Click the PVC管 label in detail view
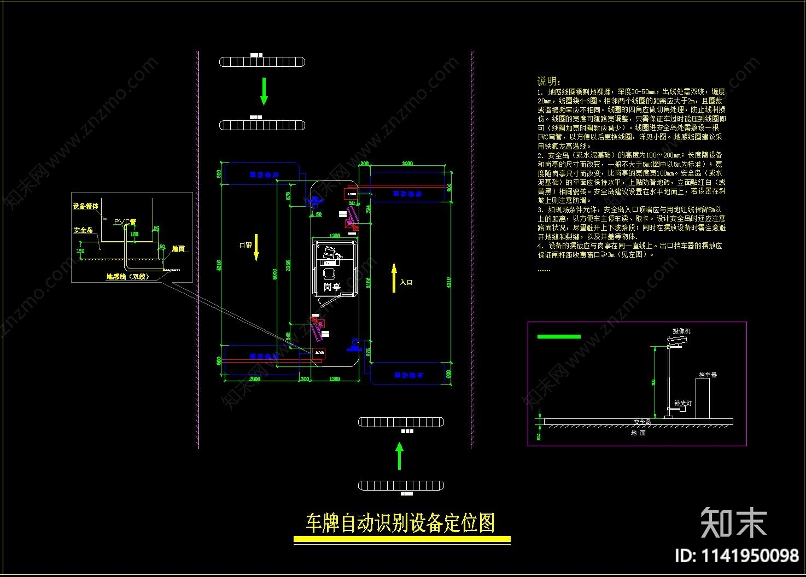The image size is (806, 577). point(125,222)
